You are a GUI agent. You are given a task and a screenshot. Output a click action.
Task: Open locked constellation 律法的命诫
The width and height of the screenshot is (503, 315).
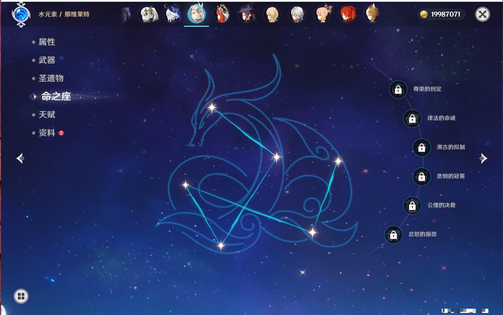point(412,119)
